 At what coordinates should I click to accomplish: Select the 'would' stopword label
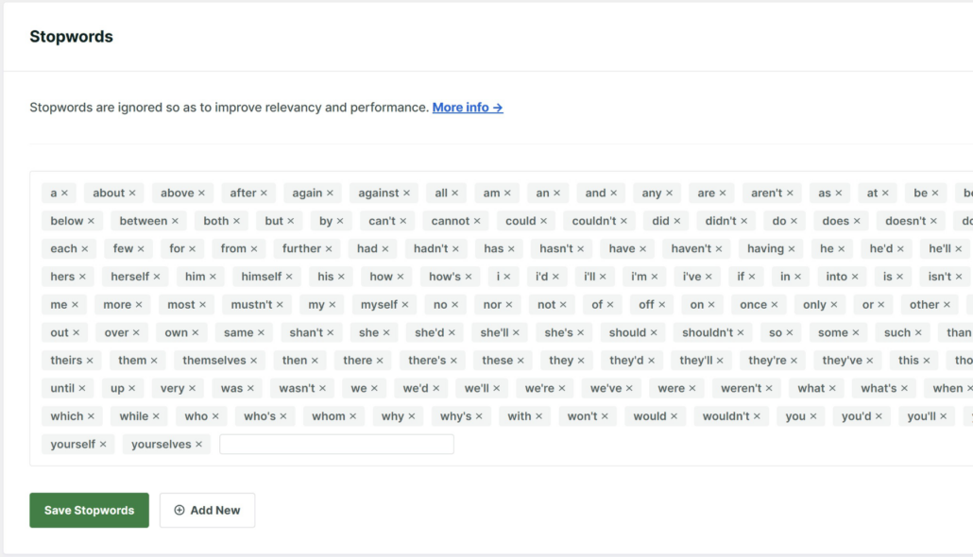(x=650, y=416)
